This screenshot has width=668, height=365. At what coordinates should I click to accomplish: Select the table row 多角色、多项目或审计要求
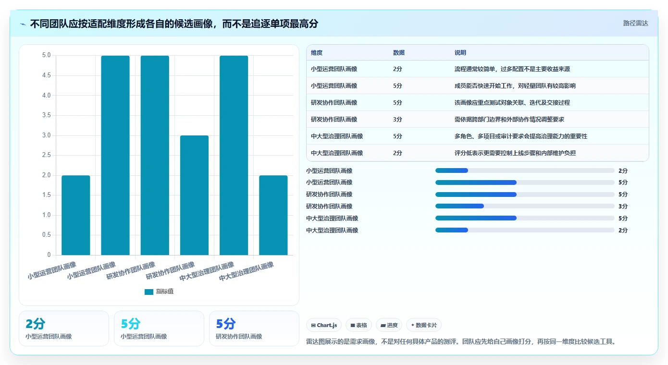(477, 136)
